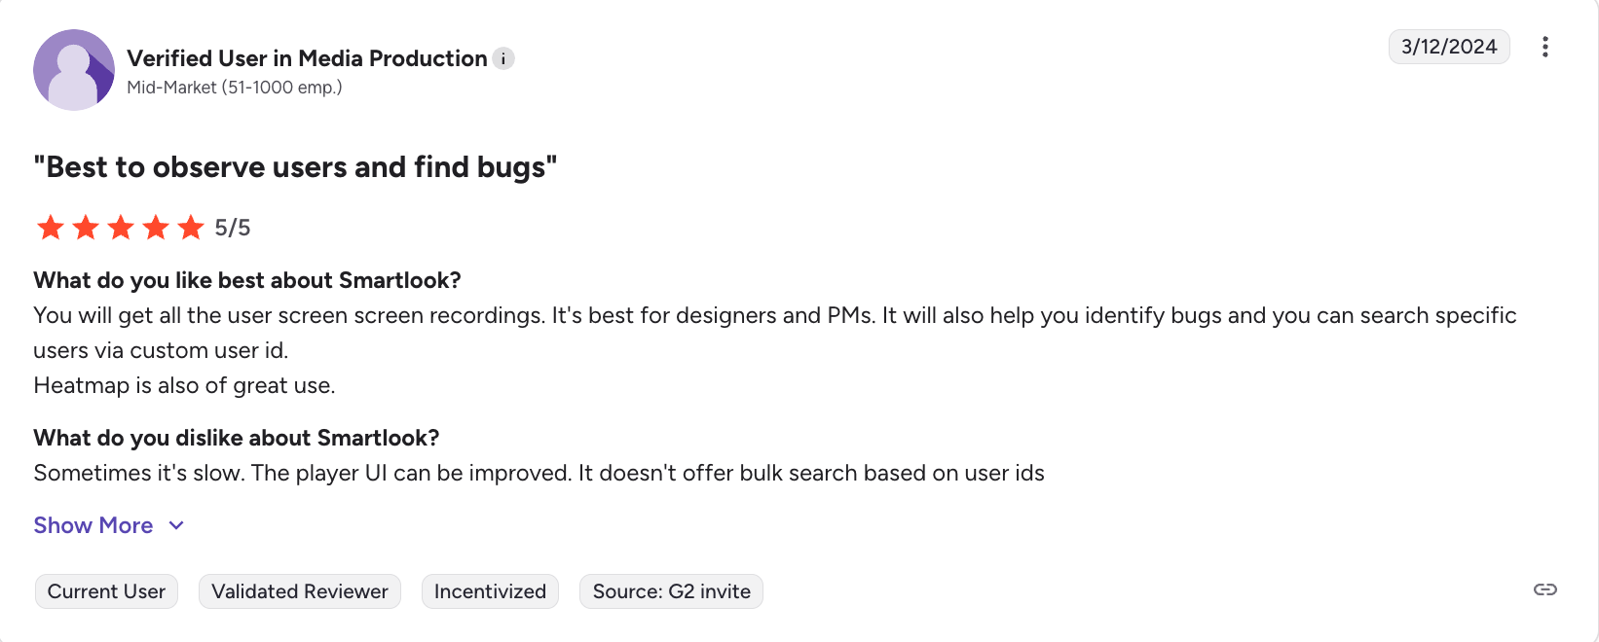This screenshot has height=642, width=1599.
Task: Open the "Best to observe users and find bugs" title
Action: pyautogui.click(x=295, y=167)
